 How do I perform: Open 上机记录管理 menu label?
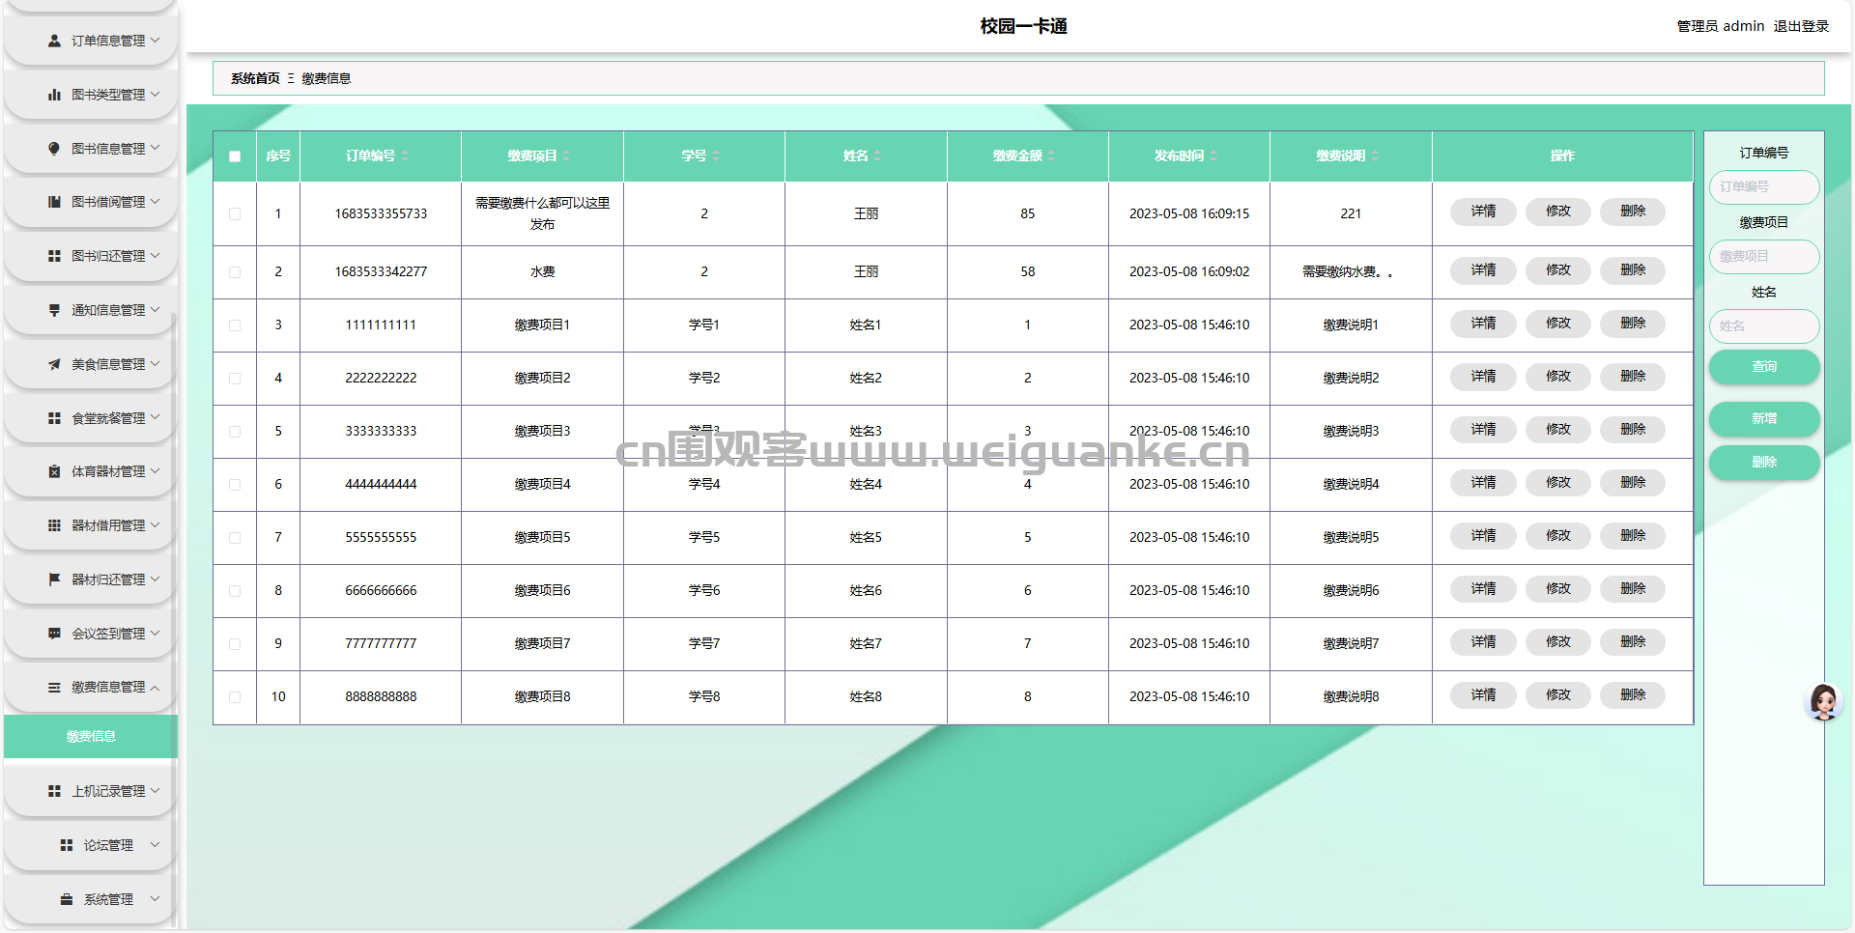click(108, 791)
